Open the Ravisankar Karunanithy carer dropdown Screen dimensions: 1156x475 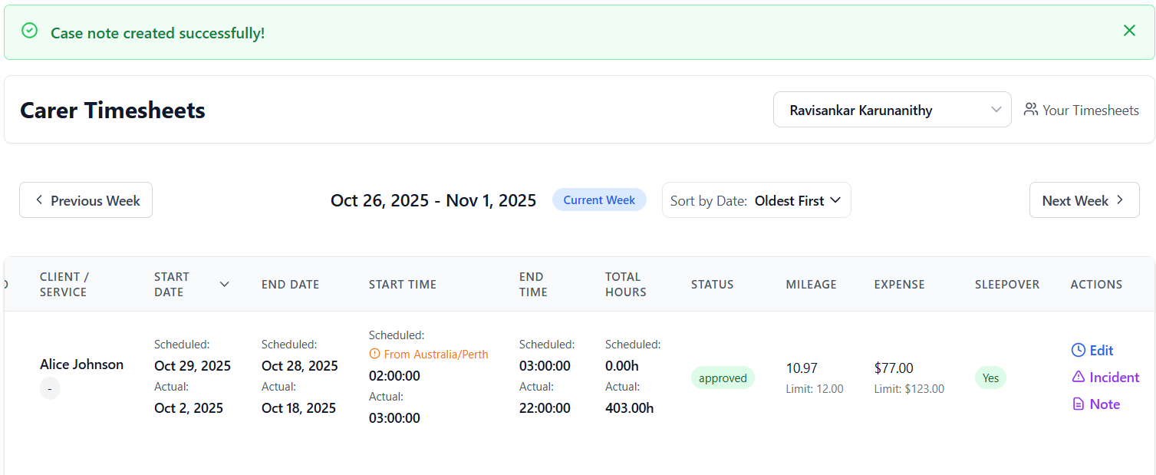(x=891, y=110)
